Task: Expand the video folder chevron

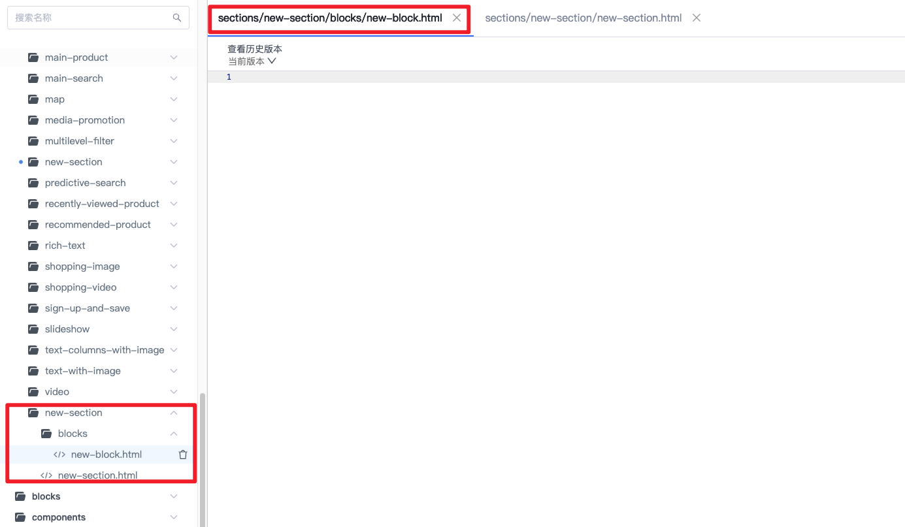Action: (174, 392)
